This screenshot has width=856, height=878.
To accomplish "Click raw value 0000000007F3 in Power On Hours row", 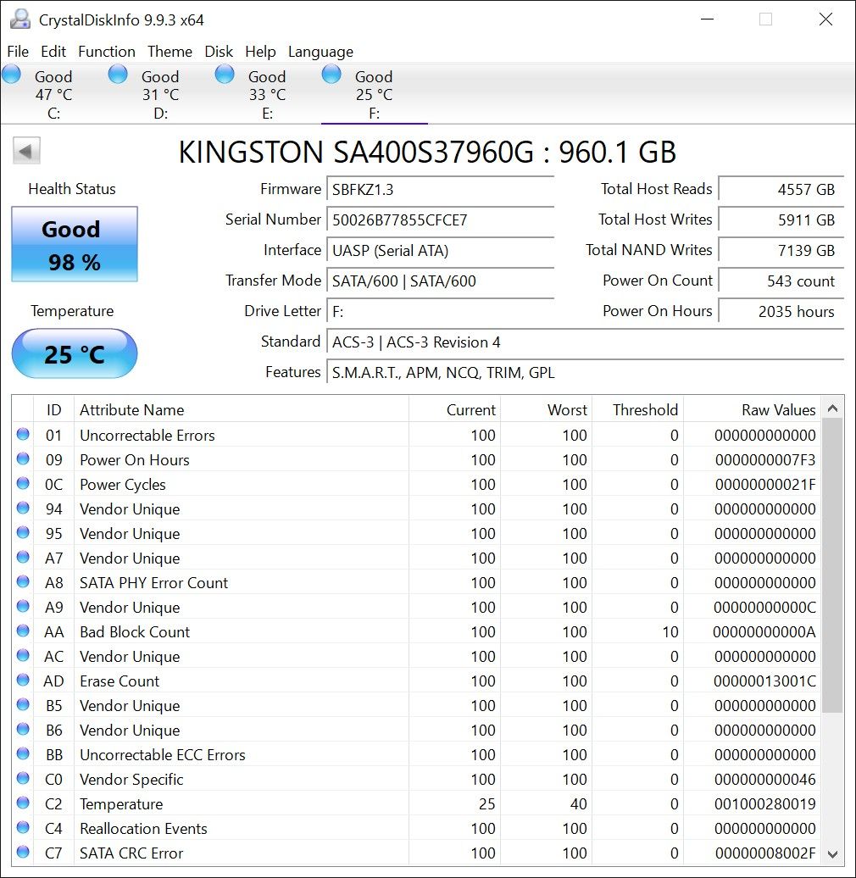I will click(764, 459).
